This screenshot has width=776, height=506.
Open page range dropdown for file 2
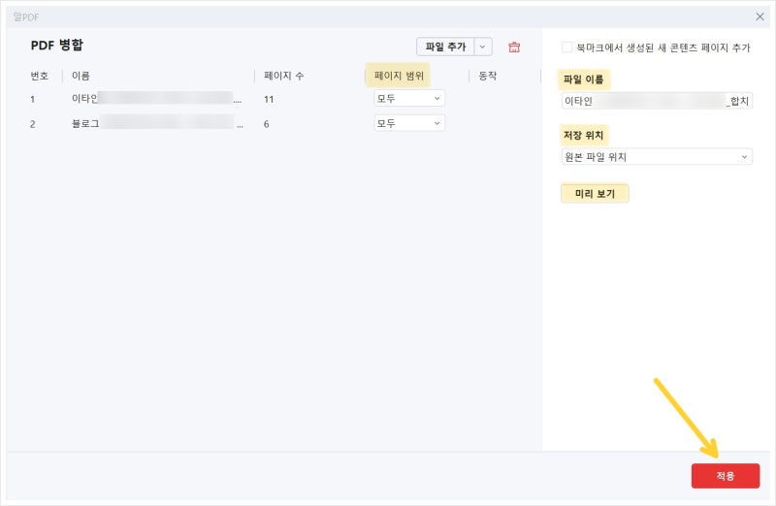click(x=409, y=123)
